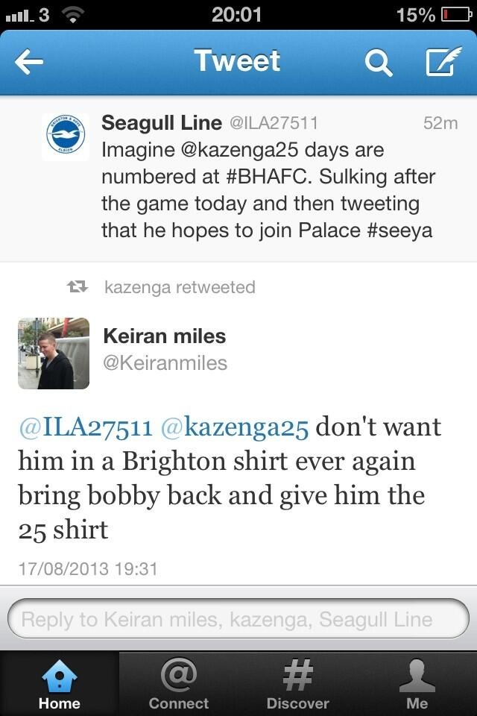
Task: Compose a new tweet with the quill icon
Action: pyautogui.click(x=443, y=60)
